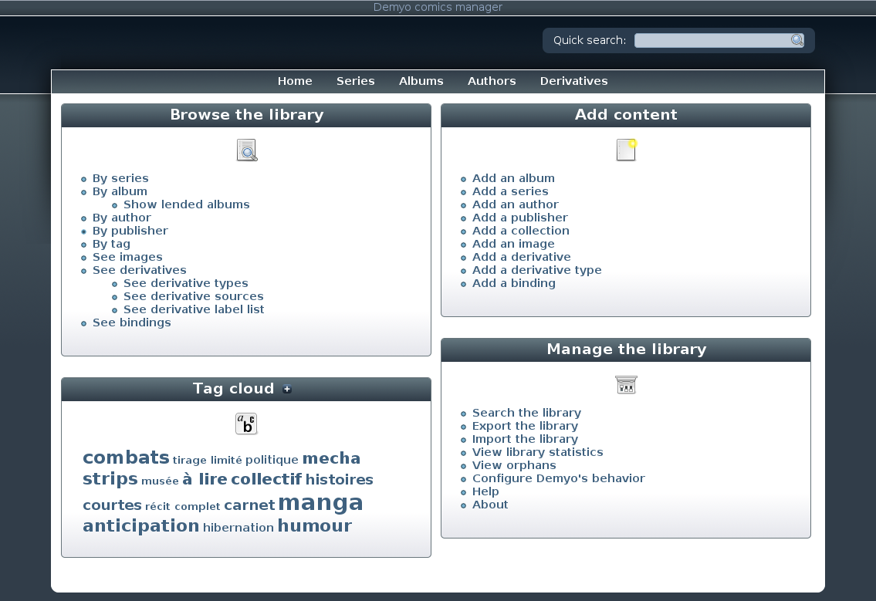Open See derivative sources link
Screen dimensions: 876x601
193,296
